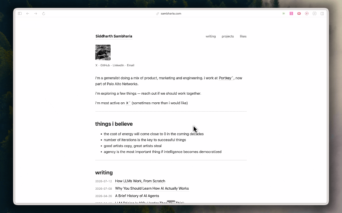This screenshot has height=213, width=342.
Task: Open the writing nav item
Action: (211, 36)
